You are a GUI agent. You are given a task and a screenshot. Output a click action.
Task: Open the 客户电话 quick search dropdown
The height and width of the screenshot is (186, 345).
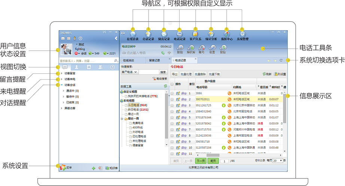(130, 72)
